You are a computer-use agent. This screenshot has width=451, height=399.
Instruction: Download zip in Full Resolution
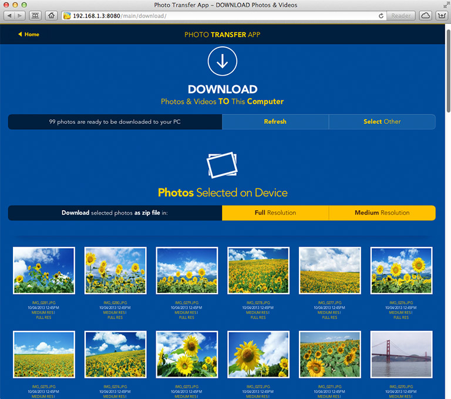point(275,212)
